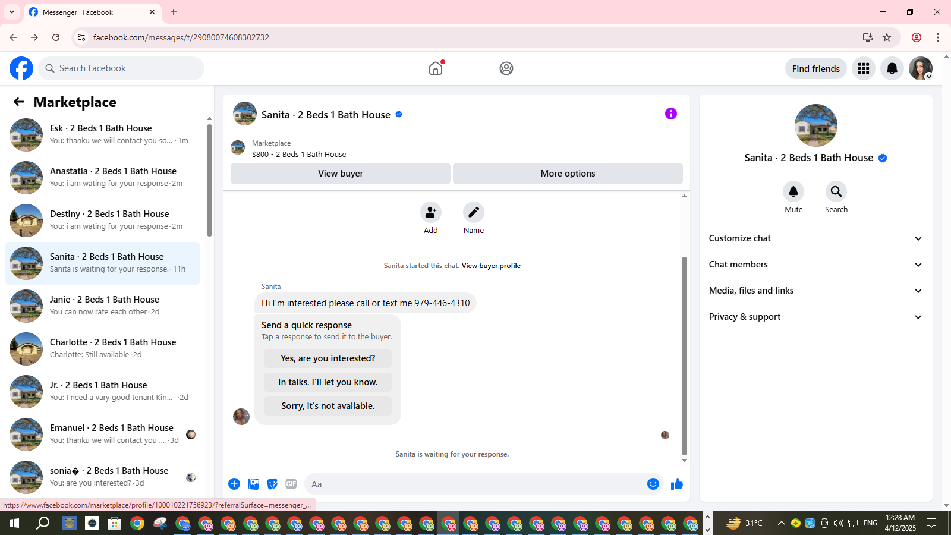
Task: Open the Jr. 2 Beds 1 Bath House chat
Action: (x=102, y=392)
